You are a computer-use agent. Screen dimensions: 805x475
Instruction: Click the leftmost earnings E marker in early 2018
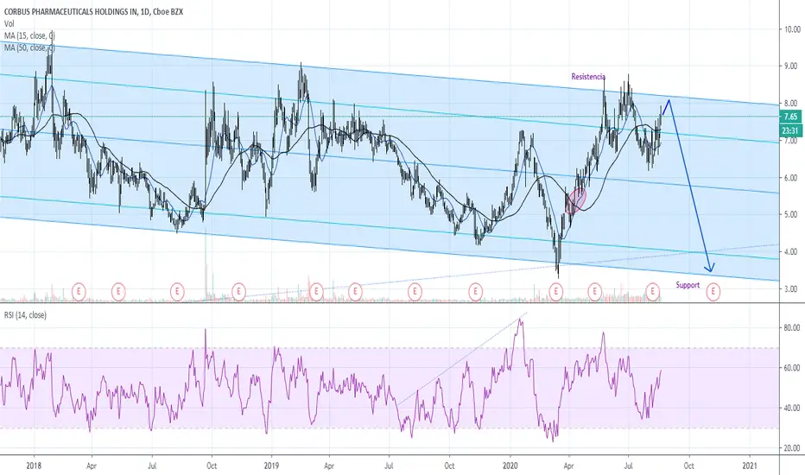tap(79, 292)
